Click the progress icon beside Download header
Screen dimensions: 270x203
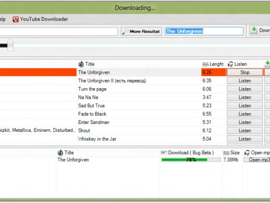pyautogui.click(x=164, y=153)
